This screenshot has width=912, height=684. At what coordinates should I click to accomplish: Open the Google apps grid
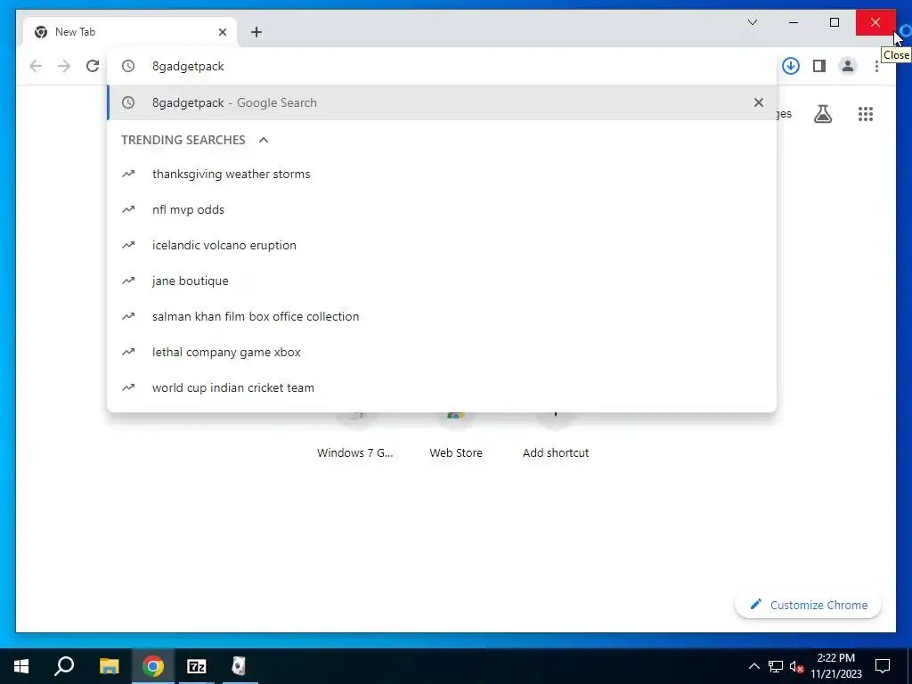point(866,114)
